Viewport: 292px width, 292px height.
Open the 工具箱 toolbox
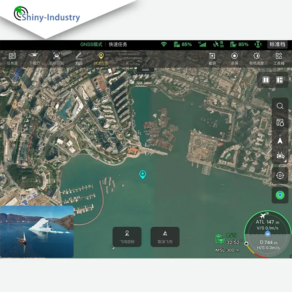point(279,58)
